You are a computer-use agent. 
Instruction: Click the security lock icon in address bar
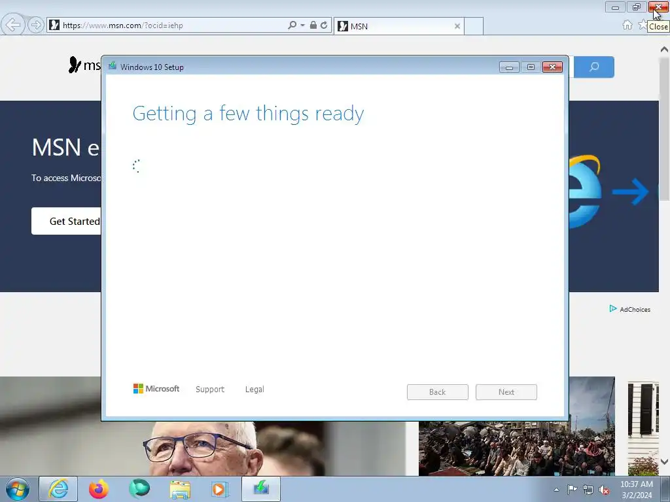pyautogui.click(x=313, y=25)
